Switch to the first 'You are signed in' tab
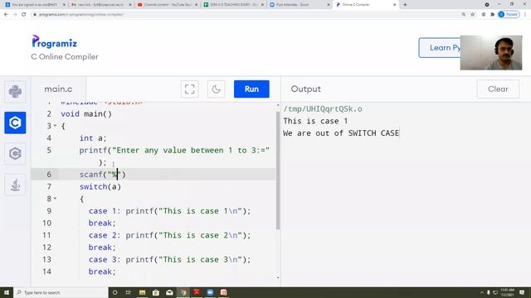Viewport: 531px width, 298px height. (x=35, y=5)
